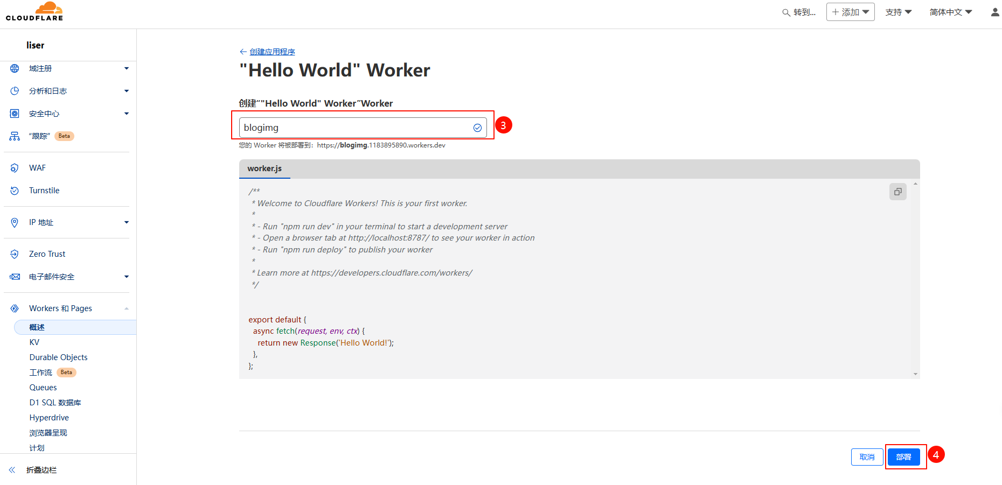Collapse the Workers 和 Pages section arrow
Screen dimensions: 1002x485
click(127, 308)
